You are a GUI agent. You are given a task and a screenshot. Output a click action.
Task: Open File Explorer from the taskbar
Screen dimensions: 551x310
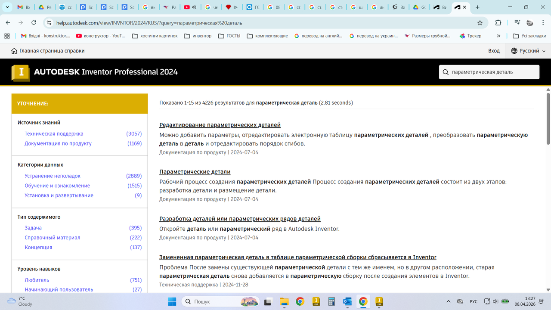pyautogui.click(x=284, y=301)
